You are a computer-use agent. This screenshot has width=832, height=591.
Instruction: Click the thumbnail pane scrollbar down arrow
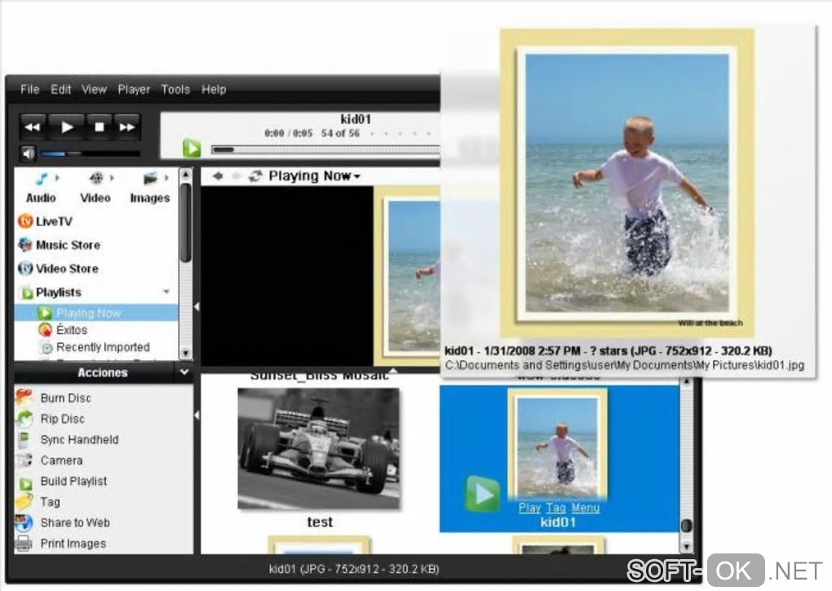pyautogui.click(x=686, y=546)
